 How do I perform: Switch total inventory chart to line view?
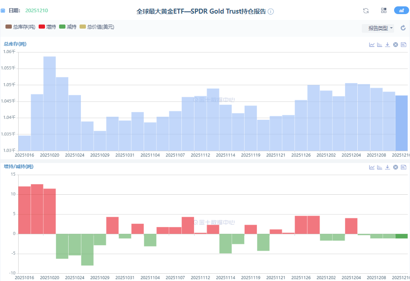[x=372, y=44]
